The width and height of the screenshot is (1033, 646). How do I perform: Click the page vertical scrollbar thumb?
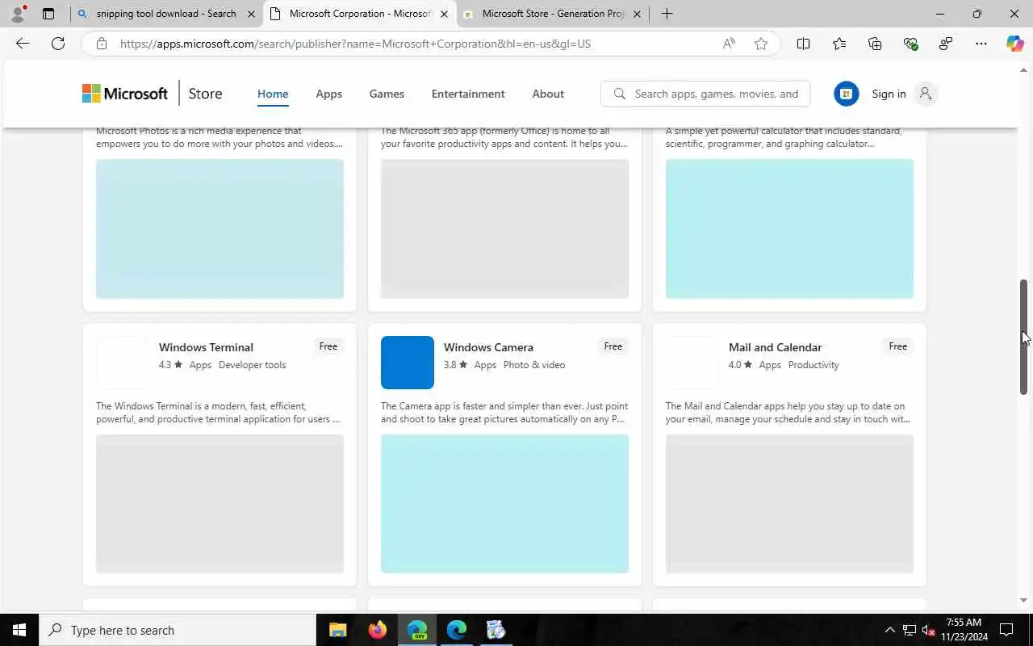point(1023,337)
